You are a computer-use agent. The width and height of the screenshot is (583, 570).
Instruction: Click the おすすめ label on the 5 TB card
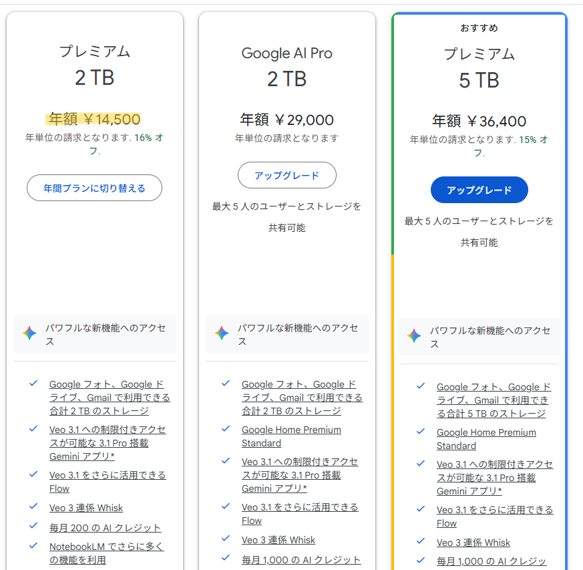point(479,28)
